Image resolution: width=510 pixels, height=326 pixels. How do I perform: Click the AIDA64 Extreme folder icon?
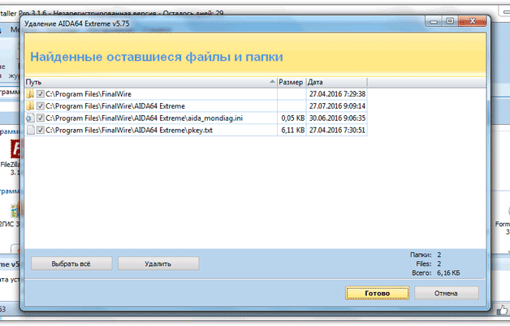pos(30,106)
